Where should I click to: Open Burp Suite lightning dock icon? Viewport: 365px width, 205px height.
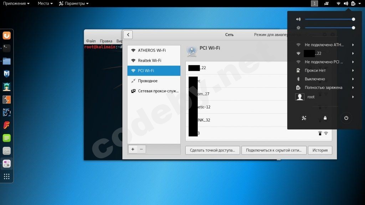tap(6, 100)
